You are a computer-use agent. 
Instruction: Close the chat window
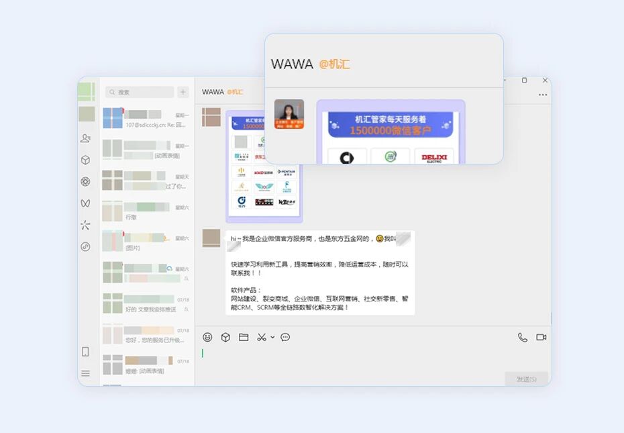pos(545,80)
